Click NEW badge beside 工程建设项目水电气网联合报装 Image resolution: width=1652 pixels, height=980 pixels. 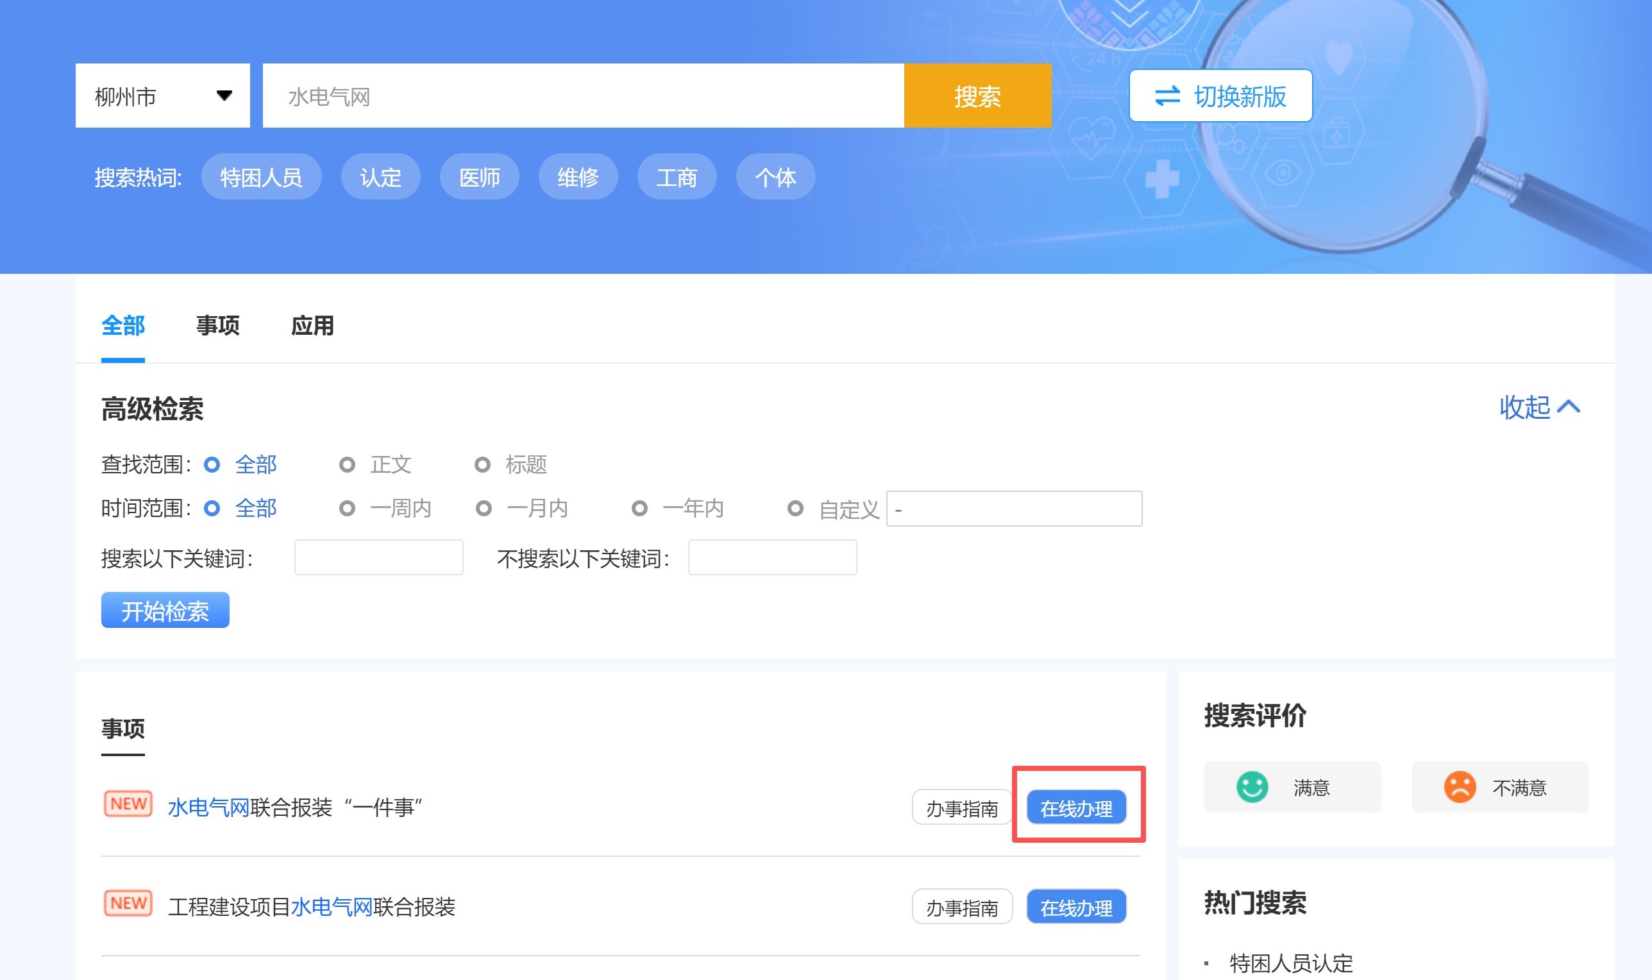pyautogui.click(x=128, y=904)
